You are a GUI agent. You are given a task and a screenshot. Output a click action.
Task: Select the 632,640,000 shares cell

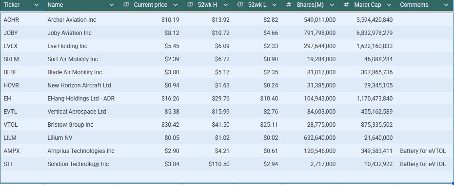[x=320, y=138]
